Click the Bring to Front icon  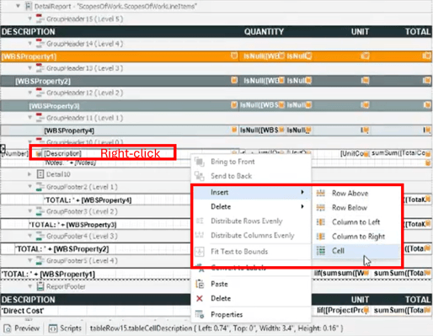coord(200,162)
